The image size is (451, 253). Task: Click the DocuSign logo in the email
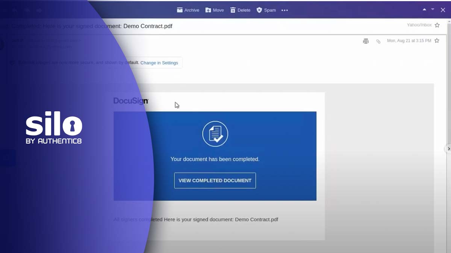point(131,101)
